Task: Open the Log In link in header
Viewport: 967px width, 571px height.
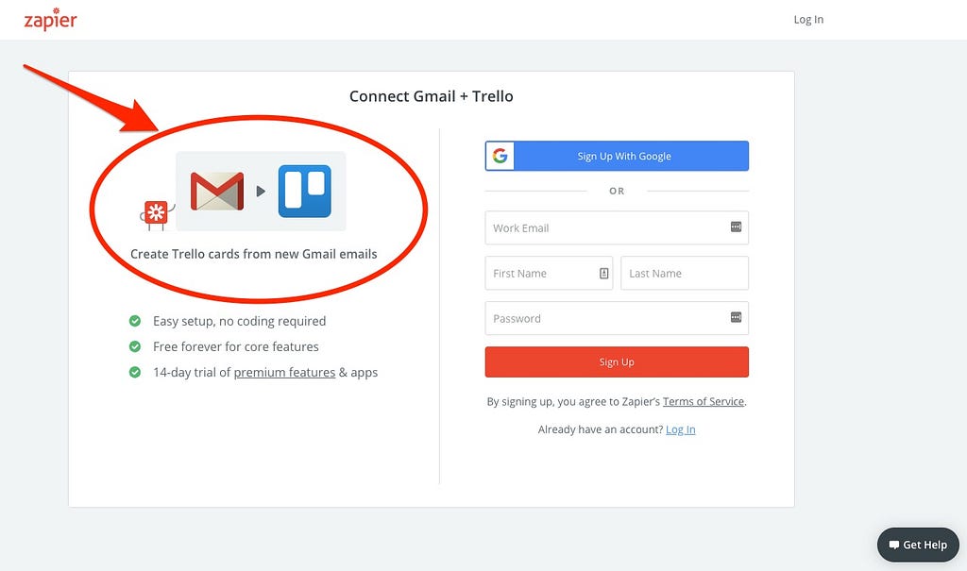Action: coord(808,20)
